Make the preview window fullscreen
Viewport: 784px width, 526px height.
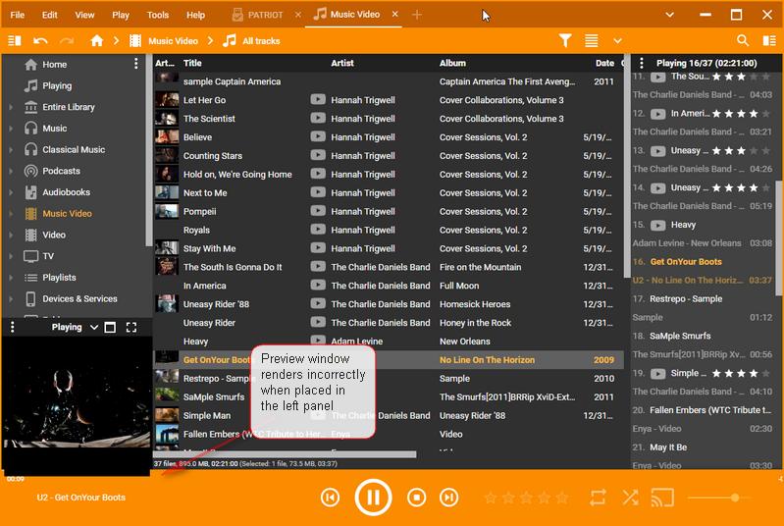point(131,328)
